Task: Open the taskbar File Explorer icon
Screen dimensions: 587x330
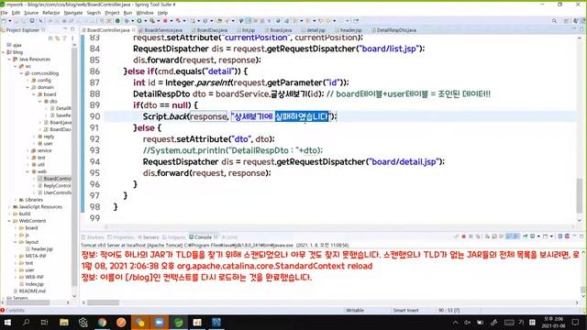Action: click(x=63, y=322)
